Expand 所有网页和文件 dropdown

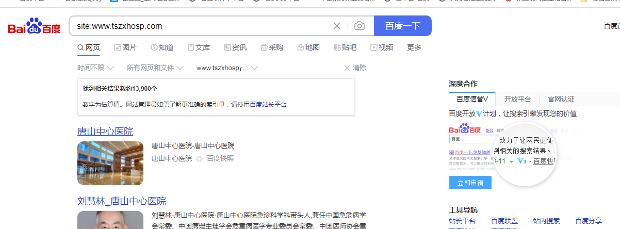155,68
